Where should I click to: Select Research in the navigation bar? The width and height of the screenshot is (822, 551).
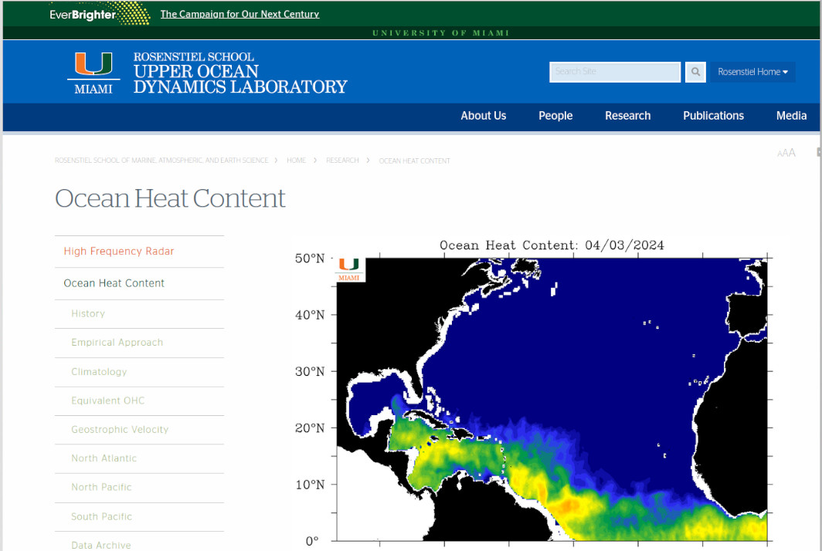627,116
